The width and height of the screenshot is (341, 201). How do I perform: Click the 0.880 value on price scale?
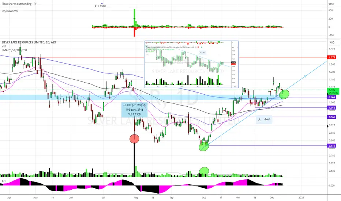coord(332,133)
